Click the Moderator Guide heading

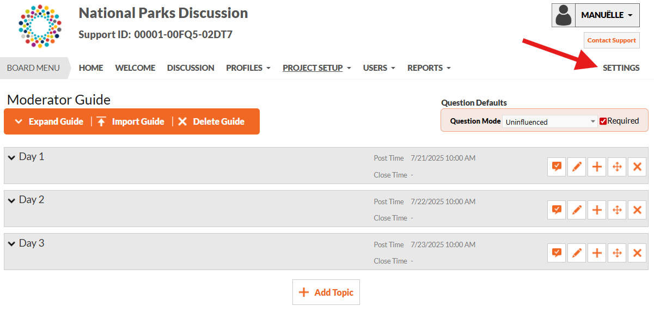pos(59,100)
